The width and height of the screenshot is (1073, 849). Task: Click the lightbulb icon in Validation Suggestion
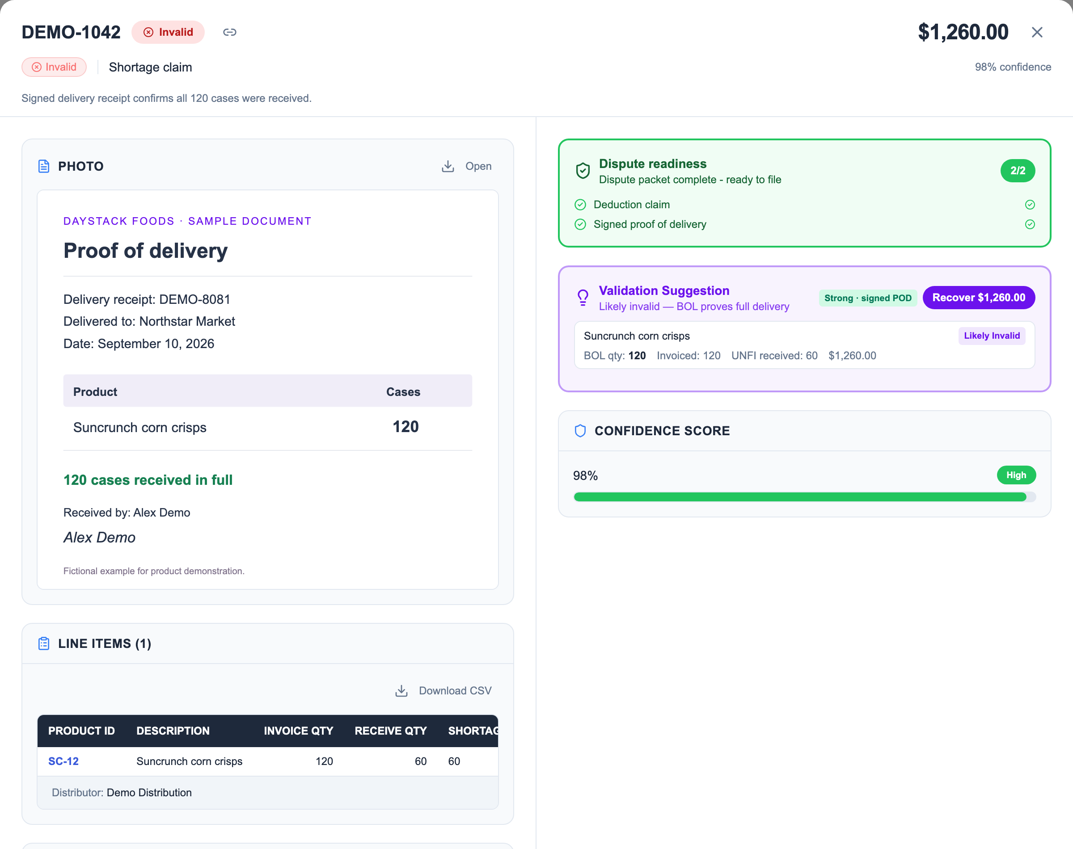click(x=583, y=298)
